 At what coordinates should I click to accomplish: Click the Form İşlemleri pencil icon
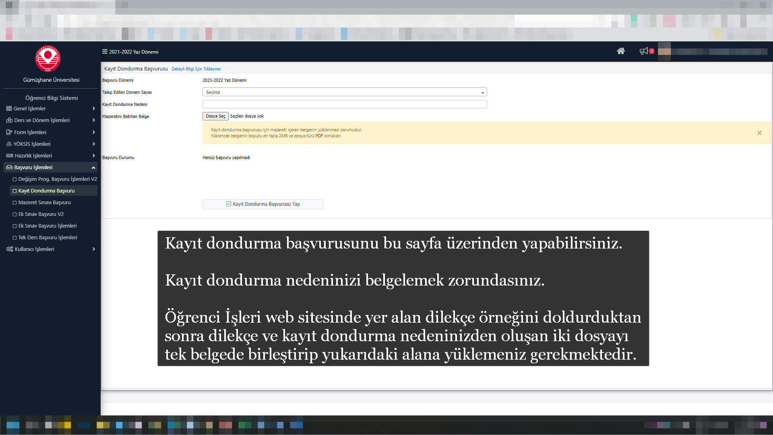[9, 132]
